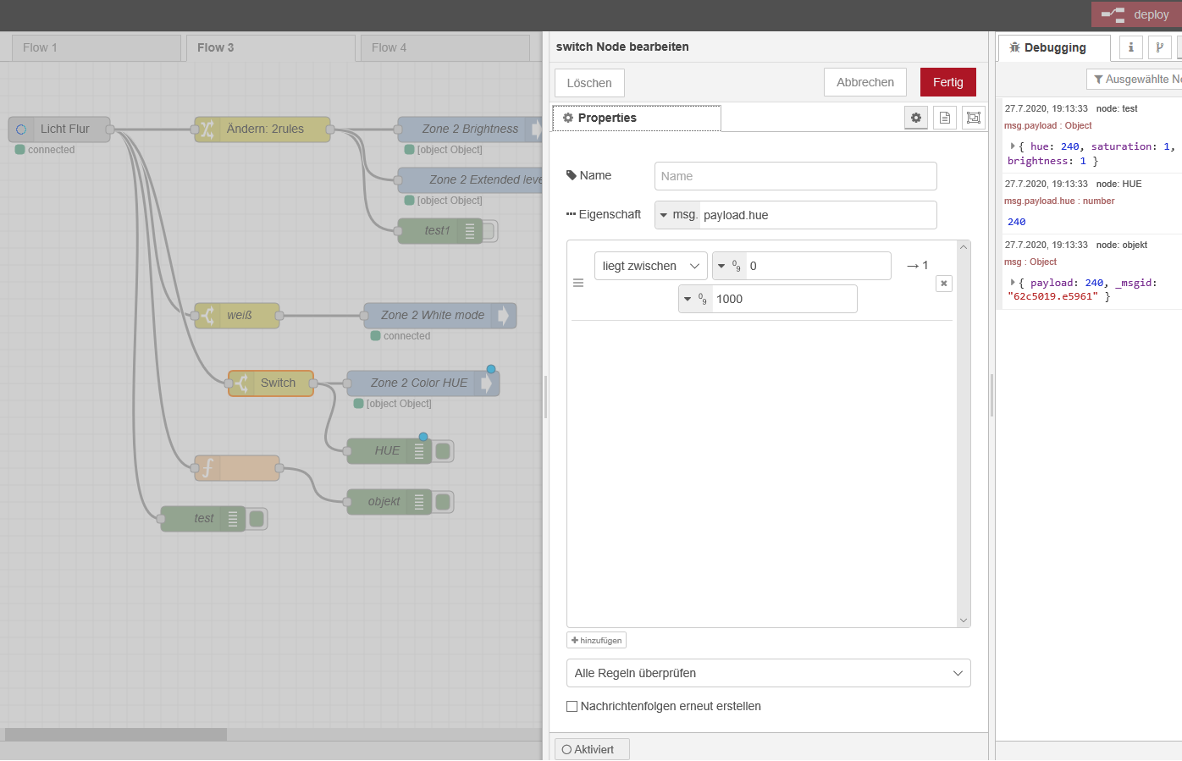Click the rule reorder handle icon
Screen dimensions: 1182x761
pos(578,283)
